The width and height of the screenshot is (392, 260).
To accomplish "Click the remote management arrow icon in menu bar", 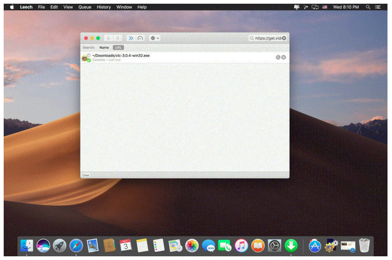I will 306,7.
